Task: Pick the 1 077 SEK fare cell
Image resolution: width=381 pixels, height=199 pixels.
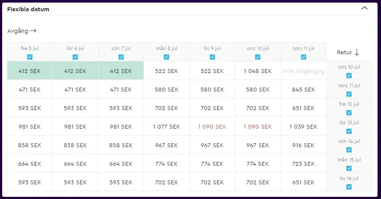Action: [166, 127]
